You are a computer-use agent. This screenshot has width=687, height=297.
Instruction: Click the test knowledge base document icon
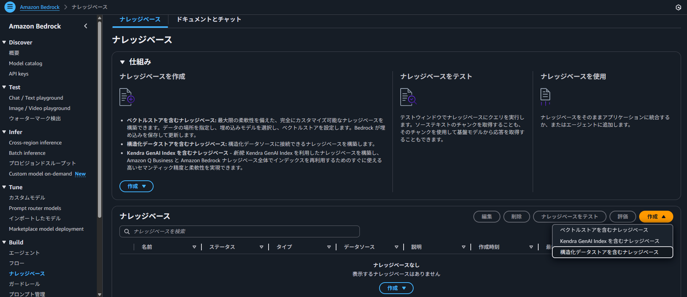408,97
